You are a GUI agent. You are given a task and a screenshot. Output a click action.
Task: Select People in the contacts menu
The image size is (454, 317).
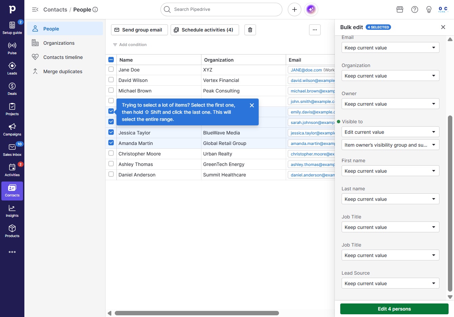coord(65,29)
